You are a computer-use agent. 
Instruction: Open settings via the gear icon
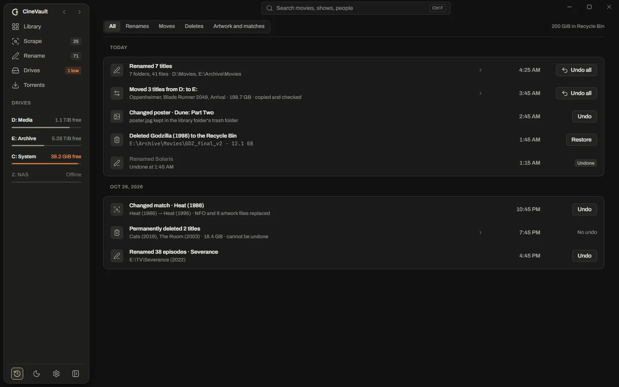click(56, 374)
